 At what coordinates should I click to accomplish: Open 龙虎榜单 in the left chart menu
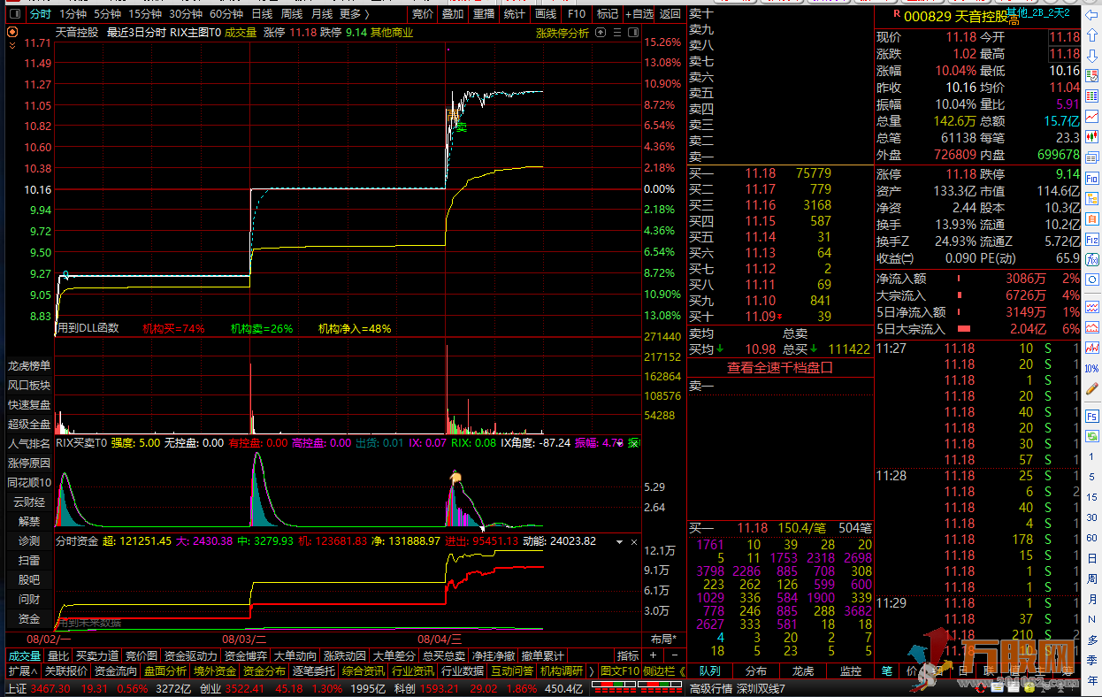(x=29, y=366)
